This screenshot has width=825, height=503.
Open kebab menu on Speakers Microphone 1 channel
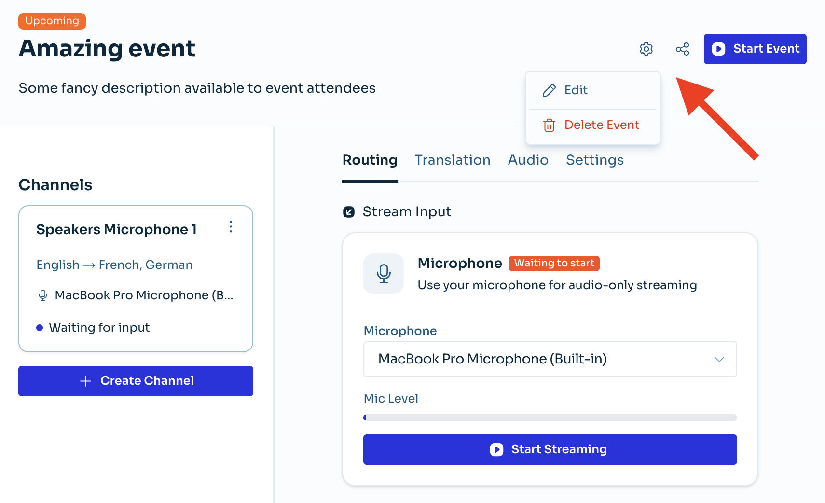[231, 227]
